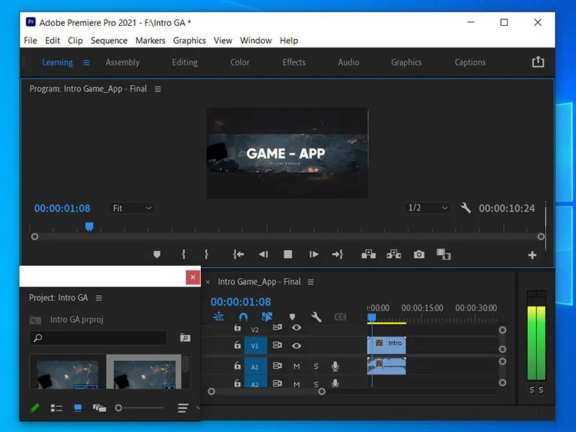Lock the V2 video track
Screen dimensions: 576x432
[238, 328]
